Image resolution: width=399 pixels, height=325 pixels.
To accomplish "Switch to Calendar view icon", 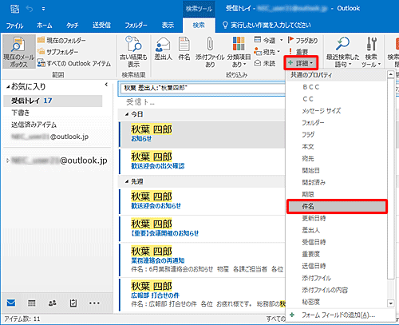I will tap(31, 303).
